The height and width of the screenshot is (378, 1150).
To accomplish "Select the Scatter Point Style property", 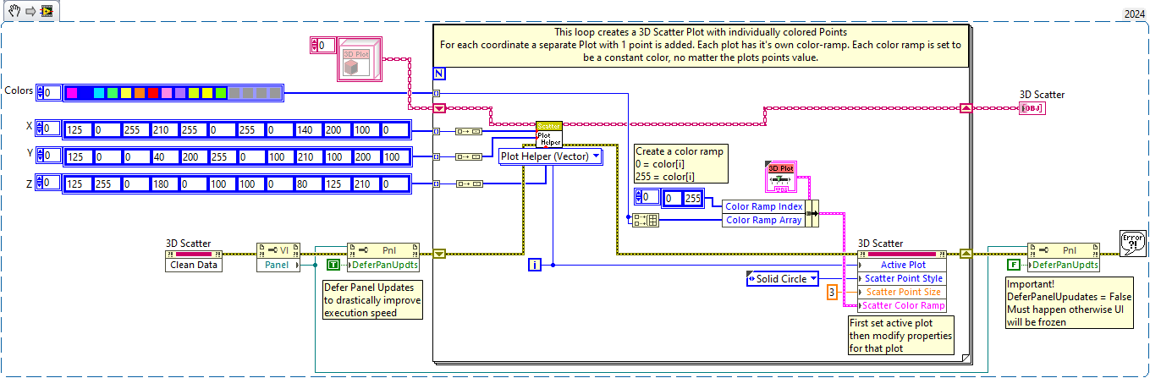I will point(901,278).
